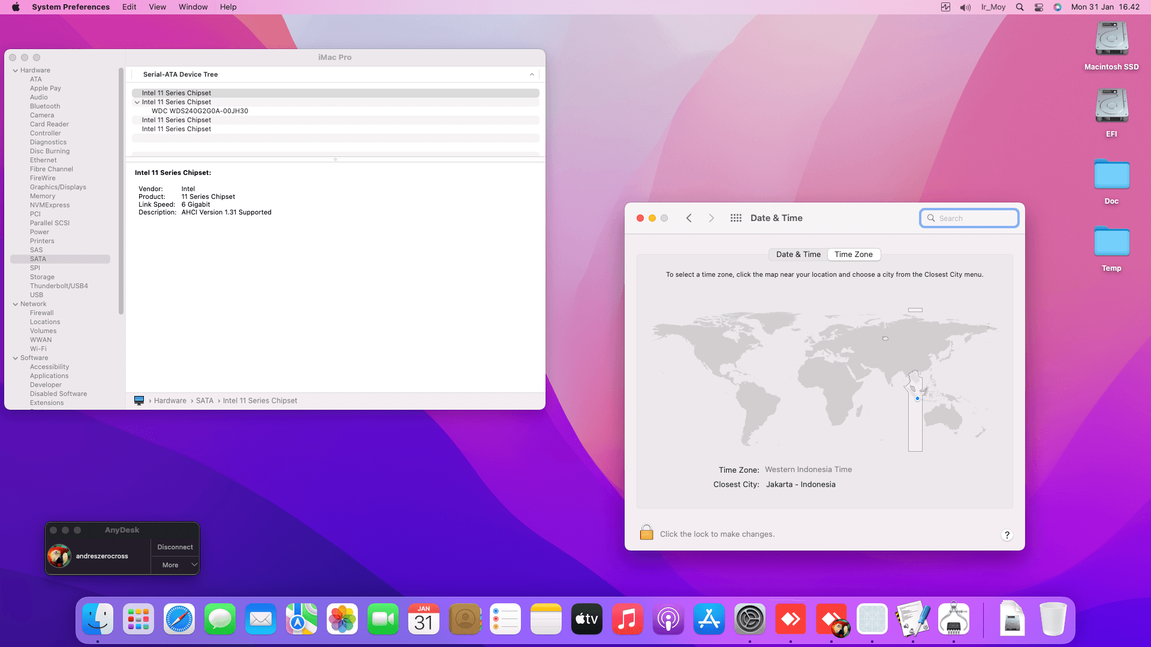Image resolution: width=1151 pixels, height=647 pixels.
Task: Open System Information chip icon in dock
Action: tap(954, 619)
